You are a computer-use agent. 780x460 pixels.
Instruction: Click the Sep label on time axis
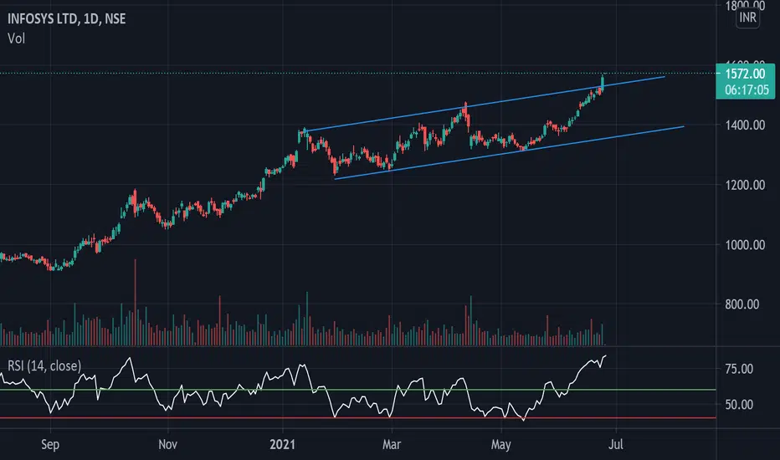(50, 444)
